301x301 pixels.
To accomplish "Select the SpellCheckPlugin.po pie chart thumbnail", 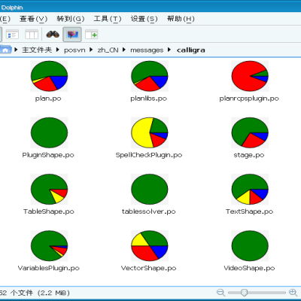I will [x=150, y=132].
